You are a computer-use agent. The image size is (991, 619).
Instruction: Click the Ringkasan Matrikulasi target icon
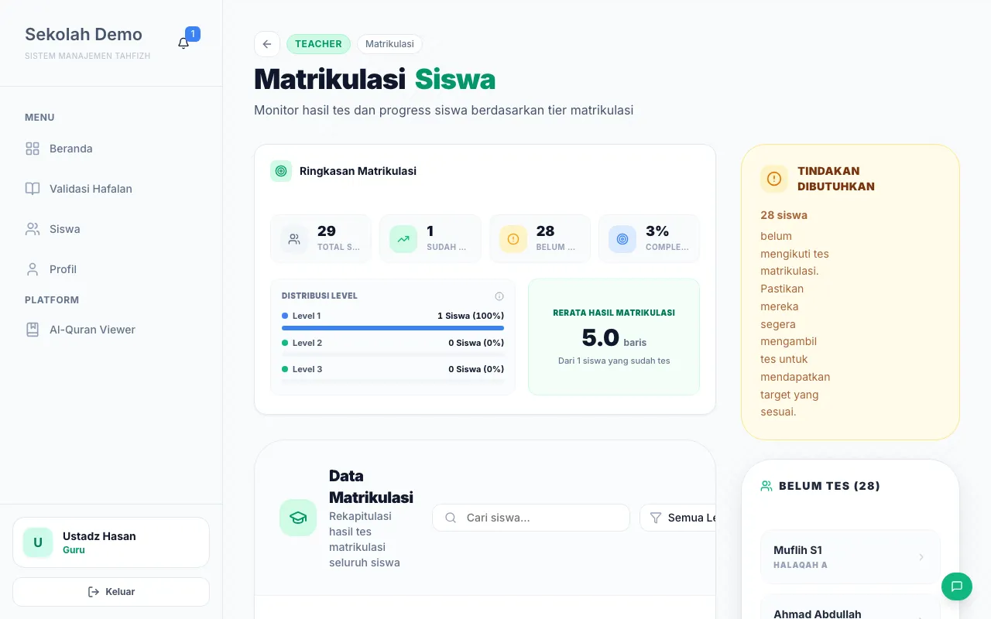tap(281, 171)
